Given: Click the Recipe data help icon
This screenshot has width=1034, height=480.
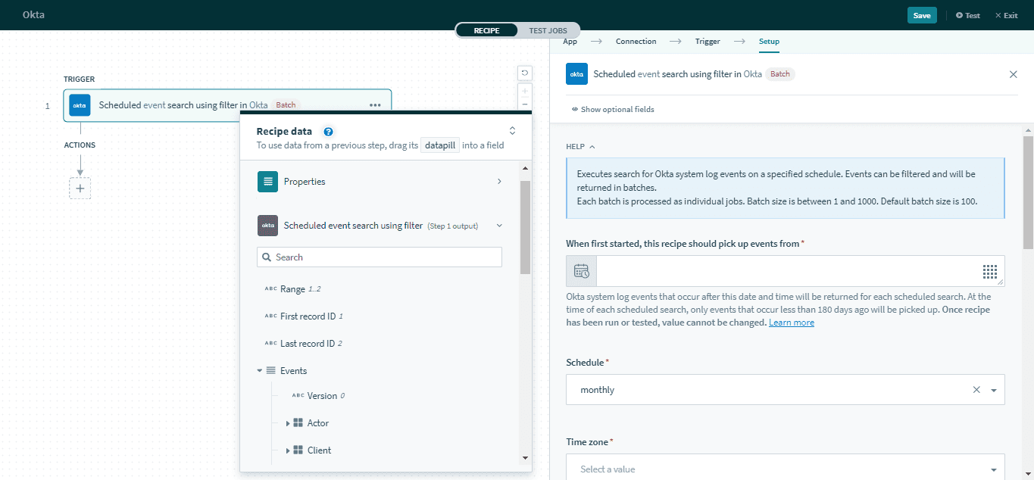Looking at the screenshot, I should click(328, 132).
